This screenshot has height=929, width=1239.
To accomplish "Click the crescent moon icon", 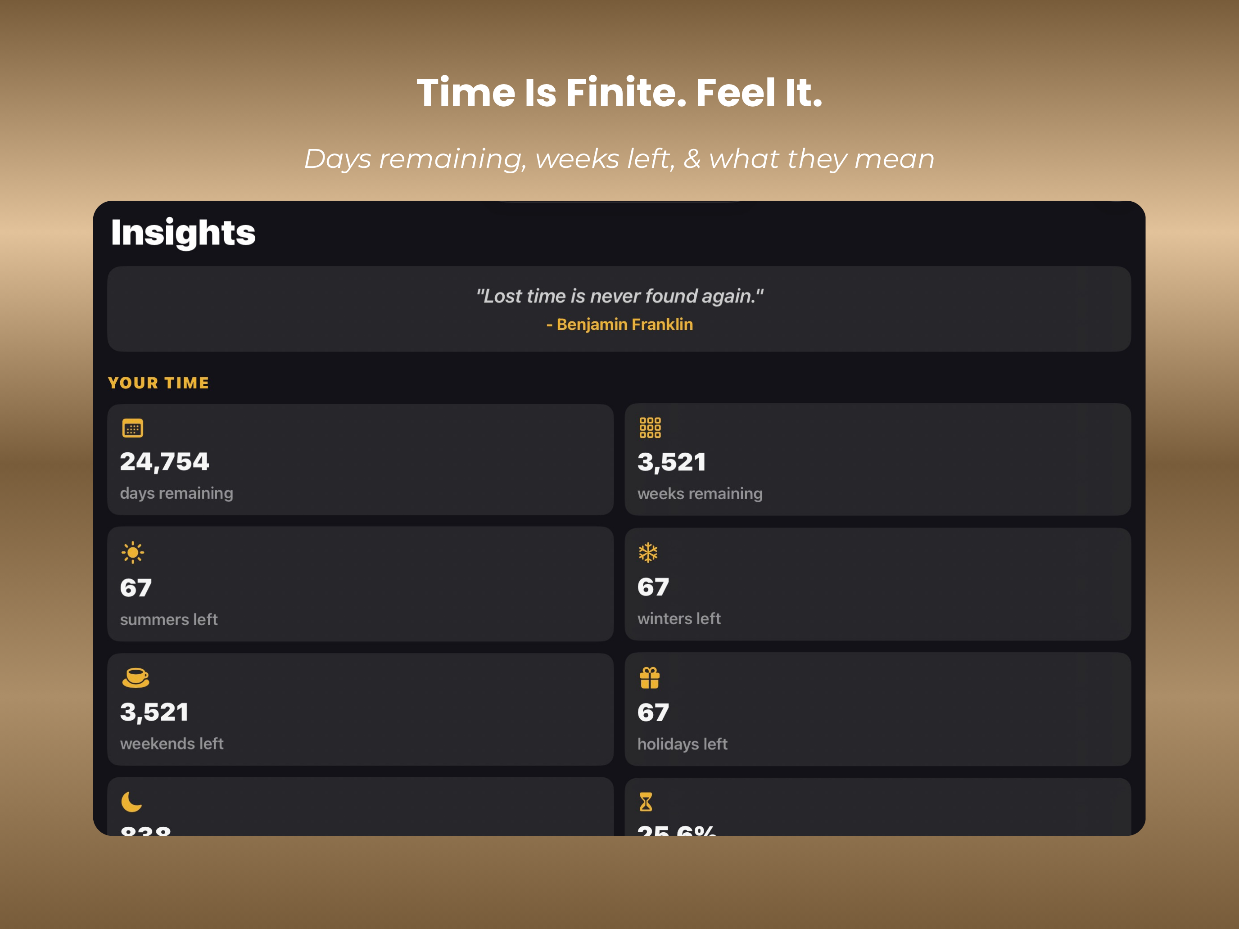I will [x=131, y=802].
